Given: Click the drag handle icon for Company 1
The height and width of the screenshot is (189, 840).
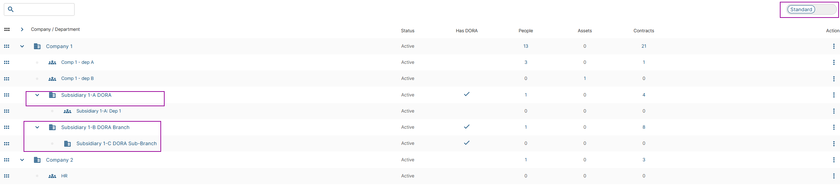Looking at the screenshot, I should point(7,46).
